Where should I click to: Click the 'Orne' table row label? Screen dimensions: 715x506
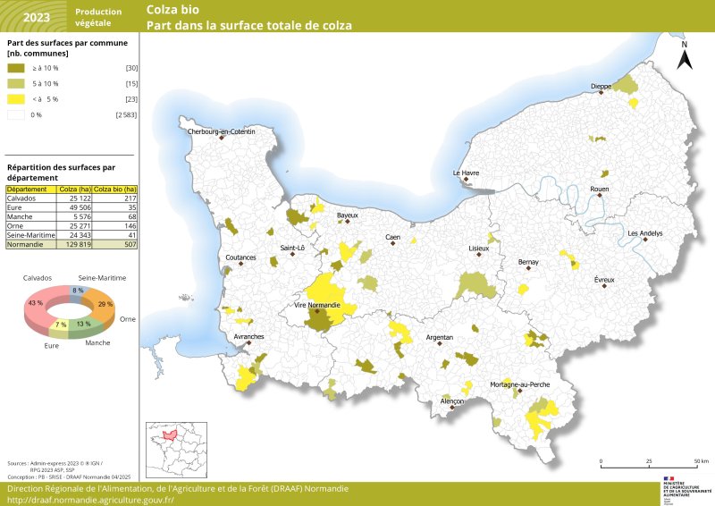[x=15, y=226]
